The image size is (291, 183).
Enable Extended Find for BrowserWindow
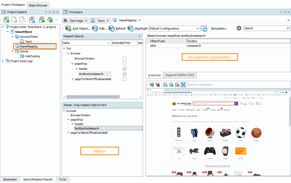(125, 59)
